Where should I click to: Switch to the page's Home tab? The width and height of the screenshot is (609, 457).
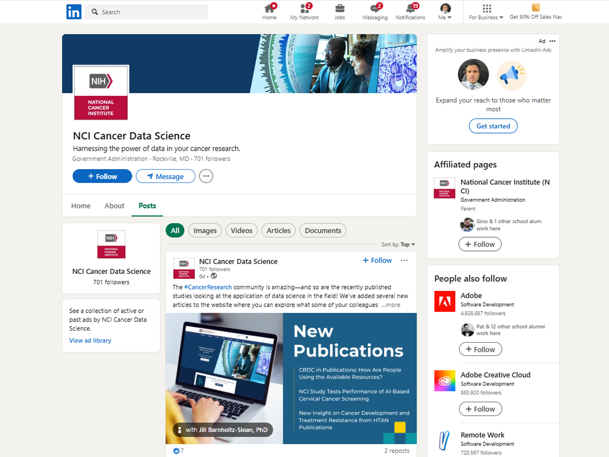81,206
